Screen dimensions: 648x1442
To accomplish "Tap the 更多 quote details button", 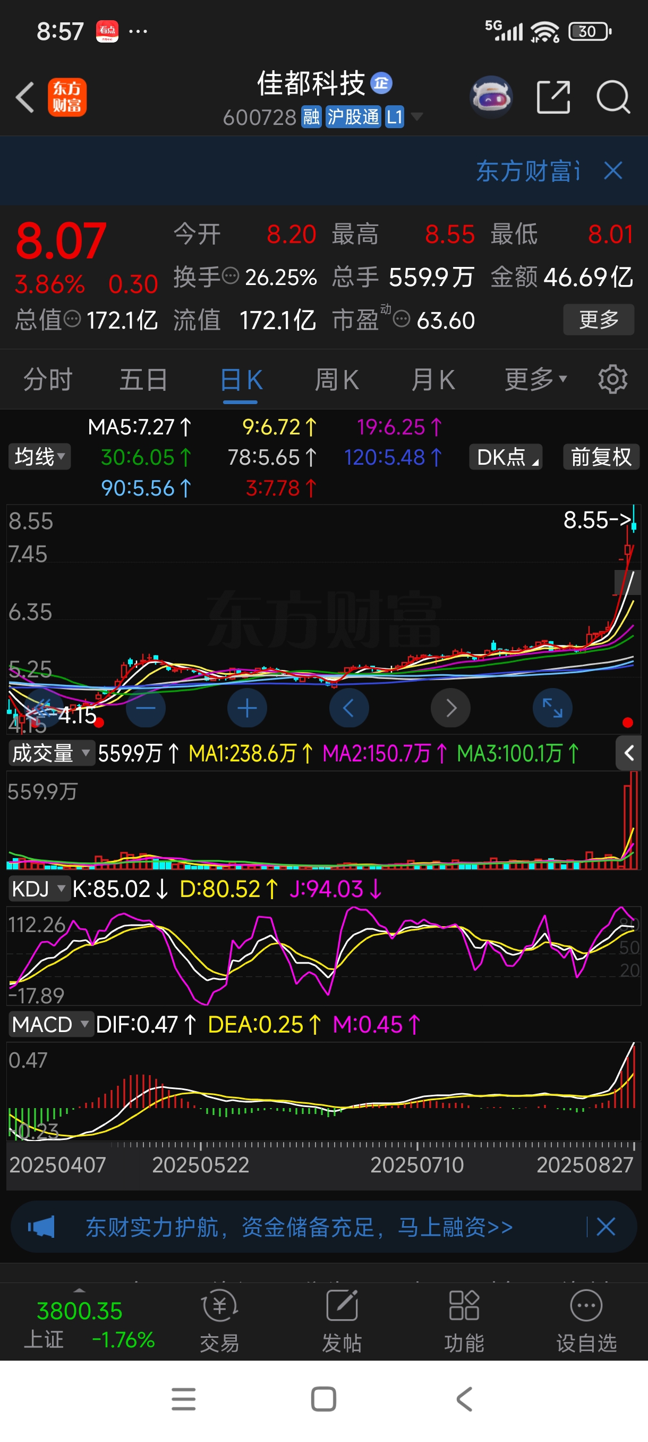I will click(599, 320).
